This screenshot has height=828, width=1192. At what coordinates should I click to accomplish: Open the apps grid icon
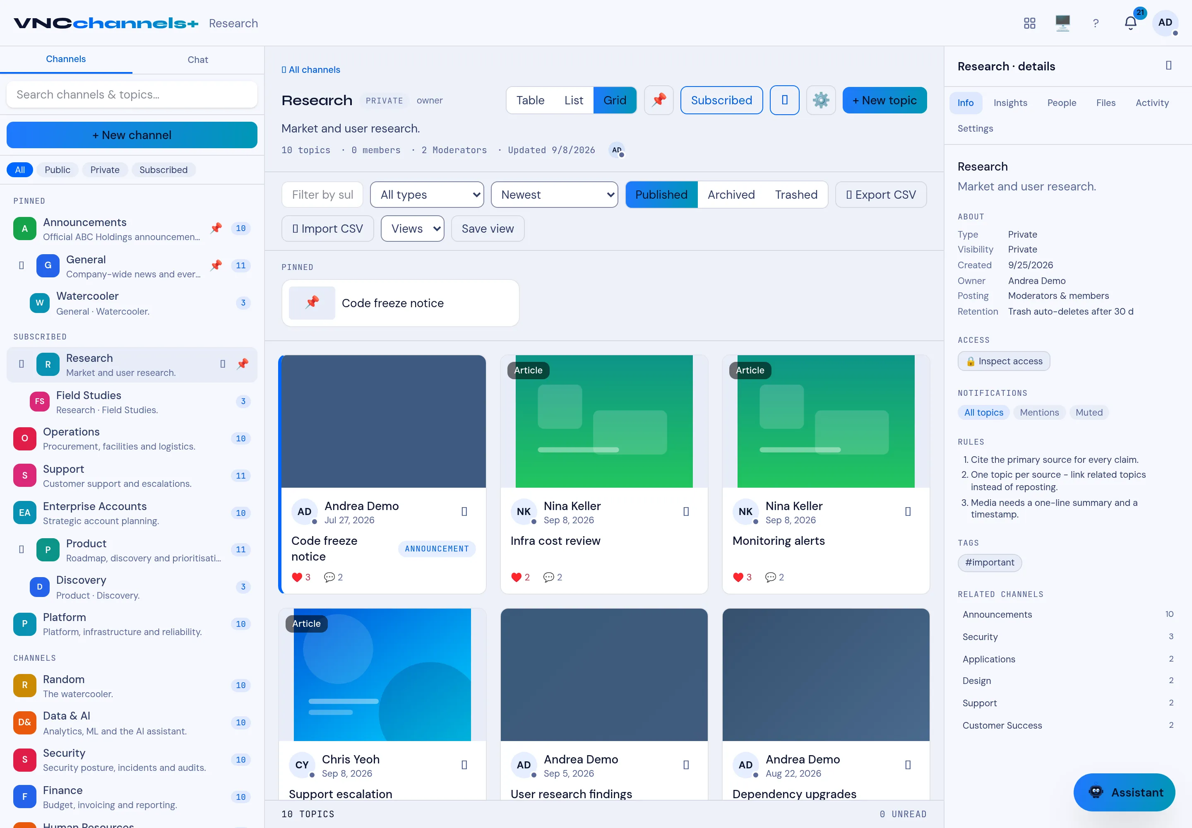click(1029, 23)
